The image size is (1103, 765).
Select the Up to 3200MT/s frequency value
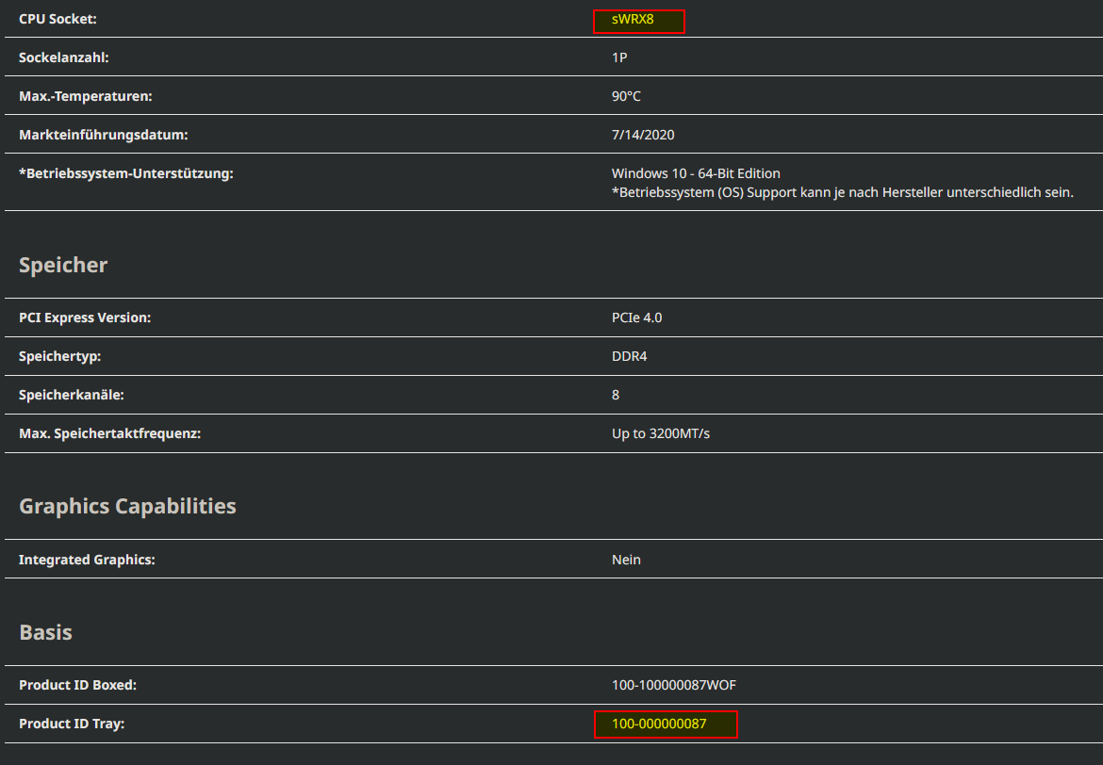pyautogui.click(x=660, y=433)
